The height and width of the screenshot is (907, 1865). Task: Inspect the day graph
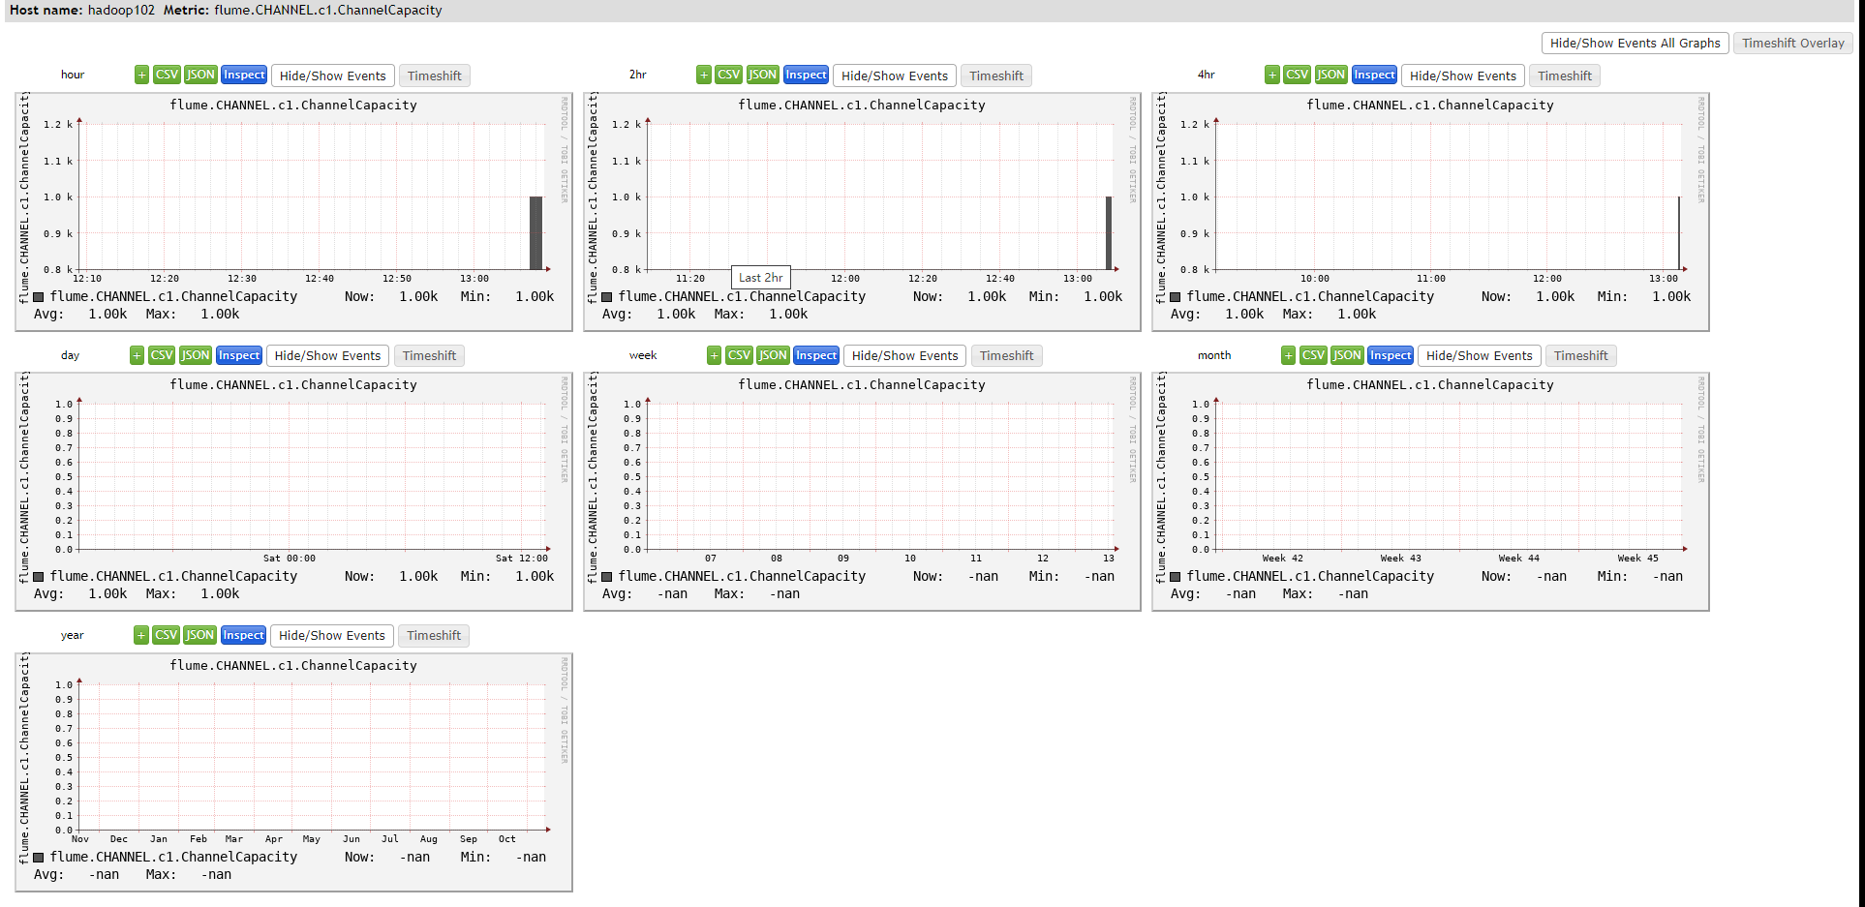(239, 355)
